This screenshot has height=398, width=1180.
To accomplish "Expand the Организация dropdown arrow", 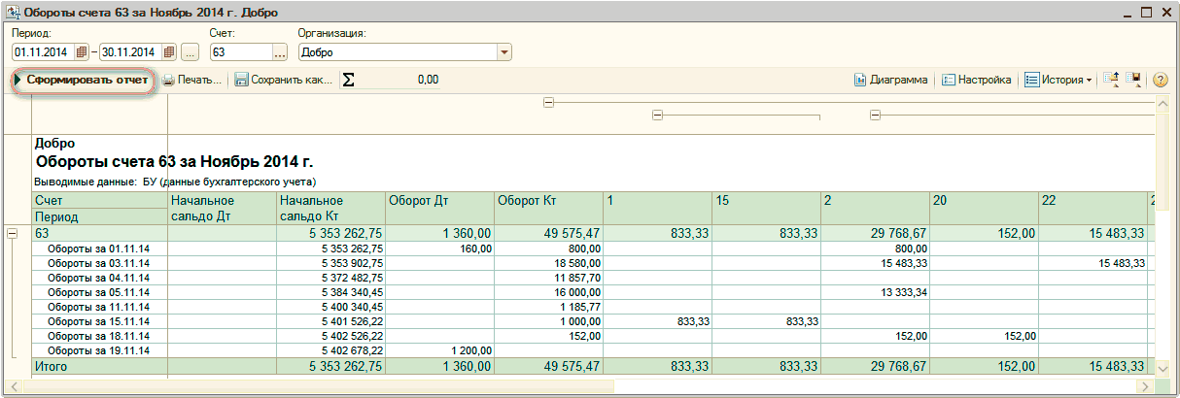I will [504, 51].
